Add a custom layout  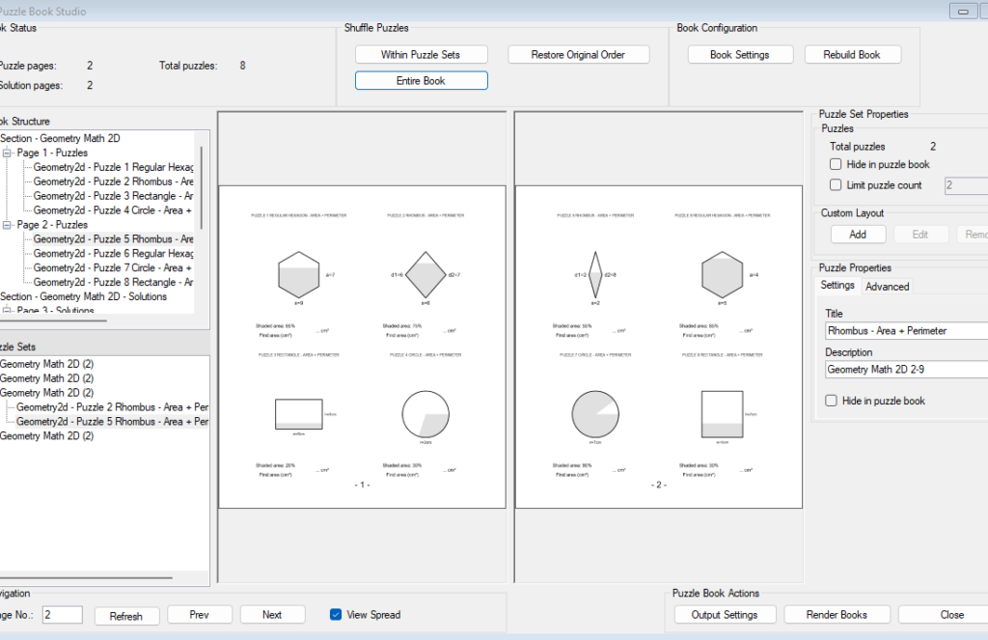click(858, 235)
